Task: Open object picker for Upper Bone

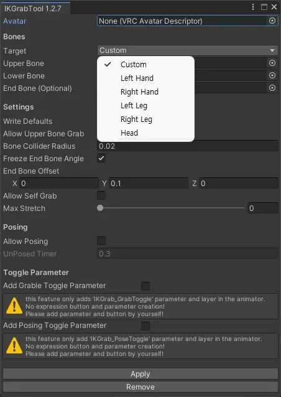Action: pos(272,63)
